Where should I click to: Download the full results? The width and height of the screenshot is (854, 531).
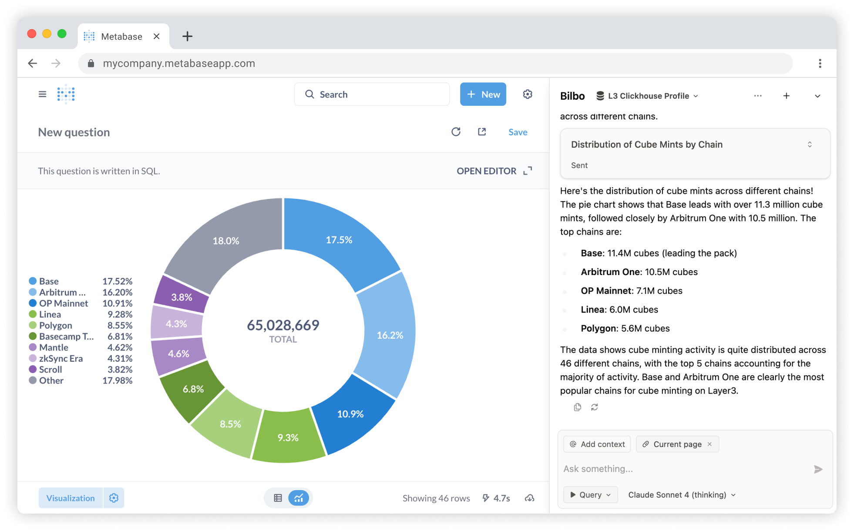point(529,498)
